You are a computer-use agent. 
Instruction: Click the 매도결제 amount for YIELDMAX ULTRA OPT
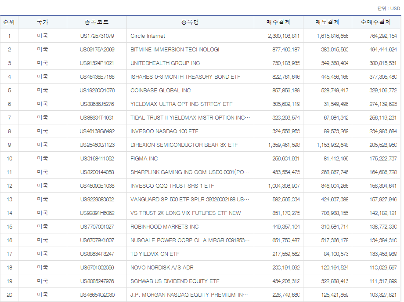click(x=336, y=104)
